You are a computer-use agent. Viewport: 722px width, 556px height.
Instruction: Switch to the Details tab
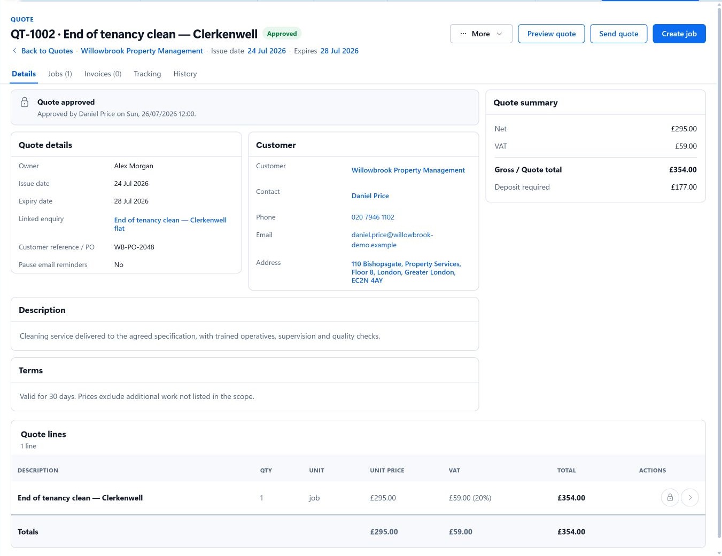(24, 74)
